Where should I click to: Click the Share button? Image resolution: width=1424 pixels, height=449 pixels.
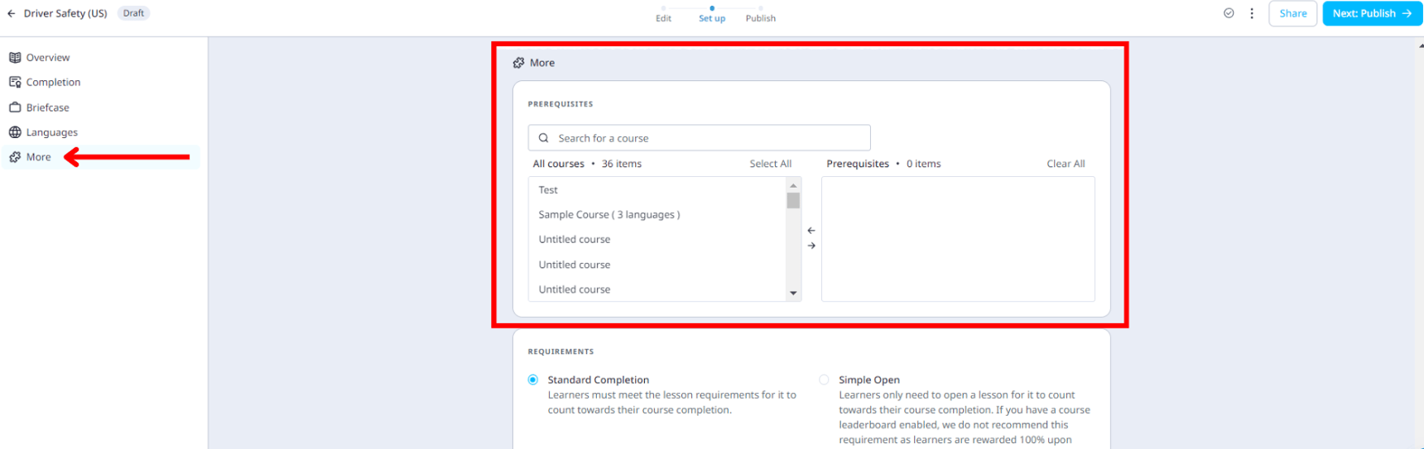point(1292,13)
